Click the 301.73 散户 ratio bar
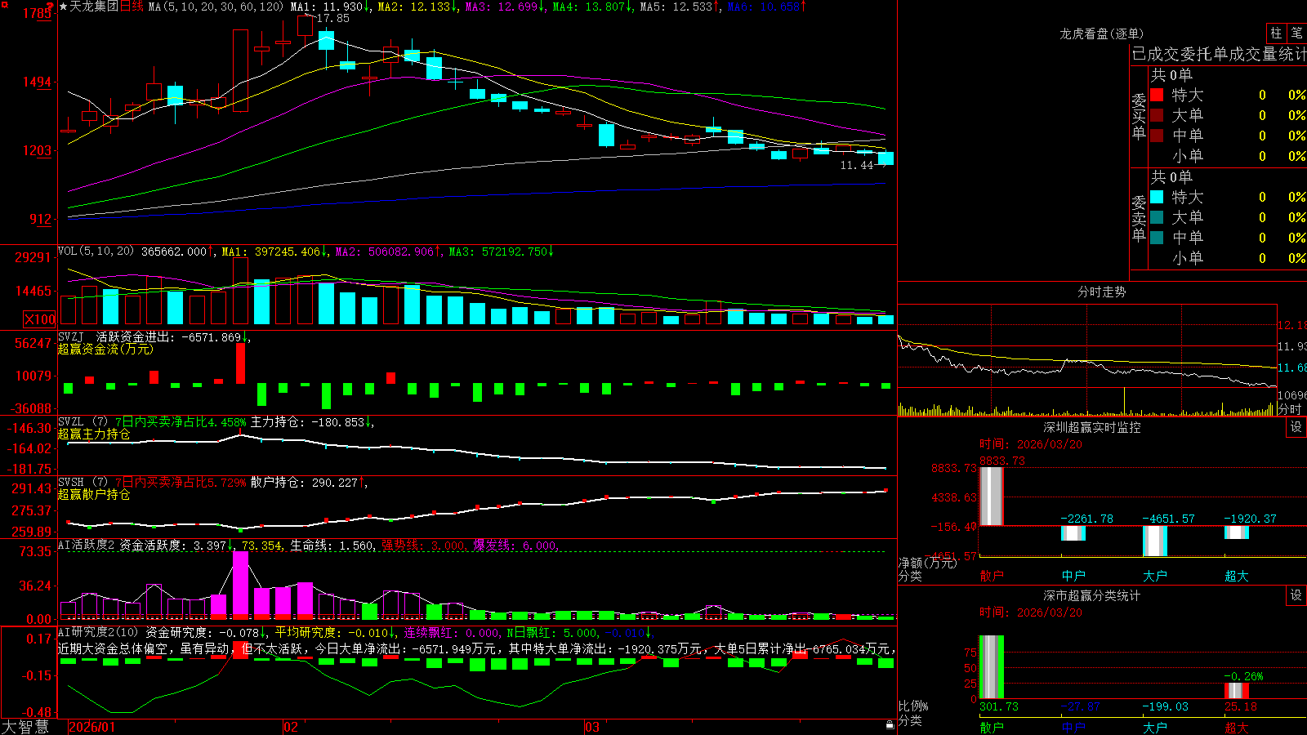This screenshot has height=735, width=1307. [x=992, y=667]
